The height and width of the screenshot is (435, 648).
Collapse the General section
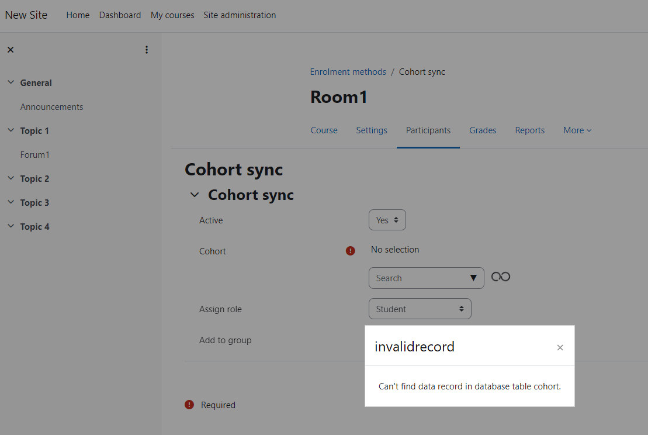[11, 82]
